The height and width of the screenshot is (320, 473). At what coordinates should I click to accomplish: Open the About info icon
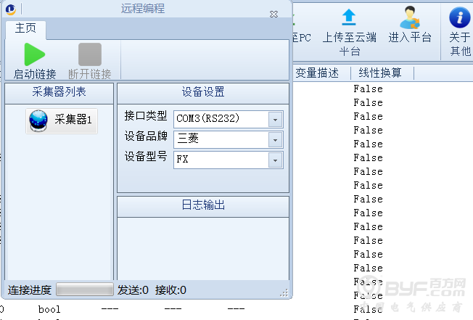pos(459,17)
